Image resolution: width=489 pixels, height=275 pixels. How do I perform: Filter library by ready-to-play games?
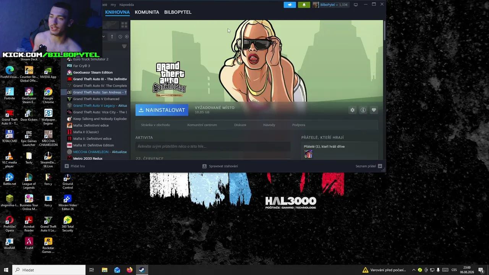click(x=127, y=37)
